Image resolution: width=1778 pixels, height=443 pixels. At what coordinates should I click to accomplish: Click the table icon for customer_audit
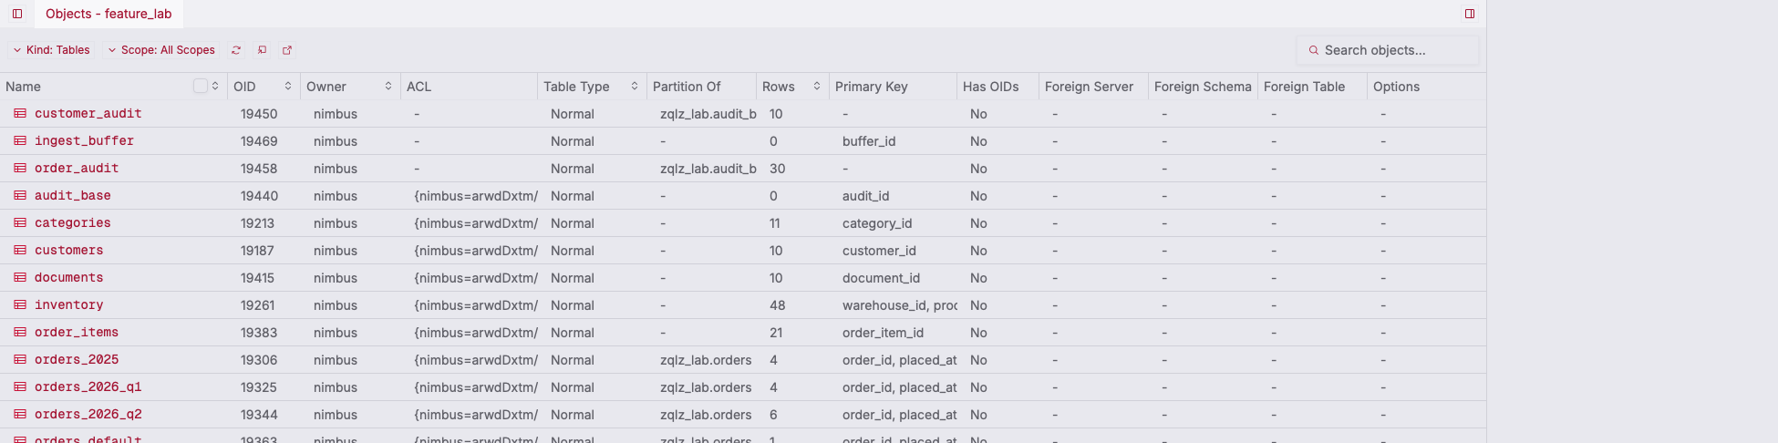(x=20, y=114)
